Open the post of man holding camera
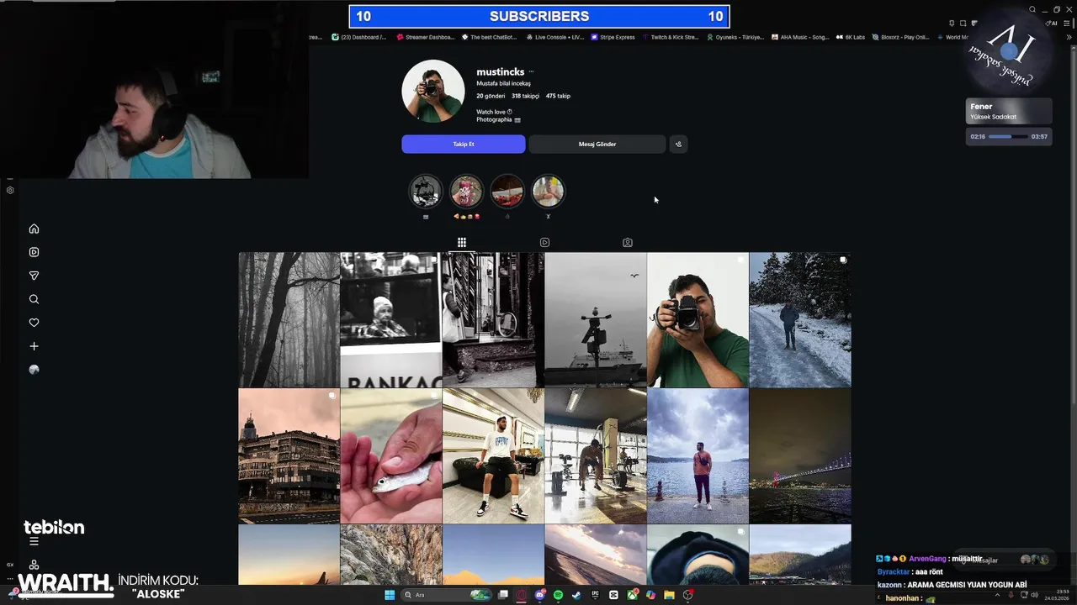The height and width of the screenshot is (605, 1077). 698,320
